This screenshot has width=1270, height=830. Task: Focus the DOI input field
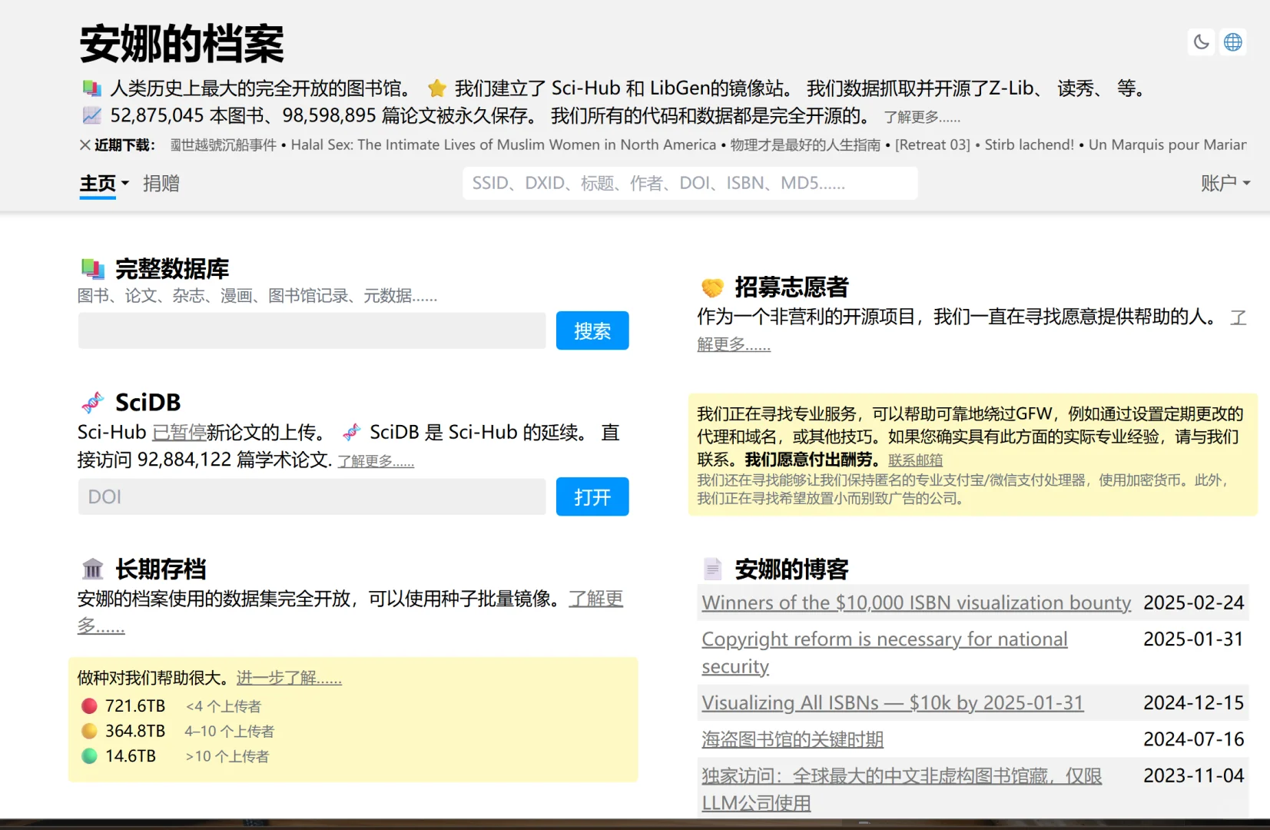pyautogui.click(x=312, y=496)
